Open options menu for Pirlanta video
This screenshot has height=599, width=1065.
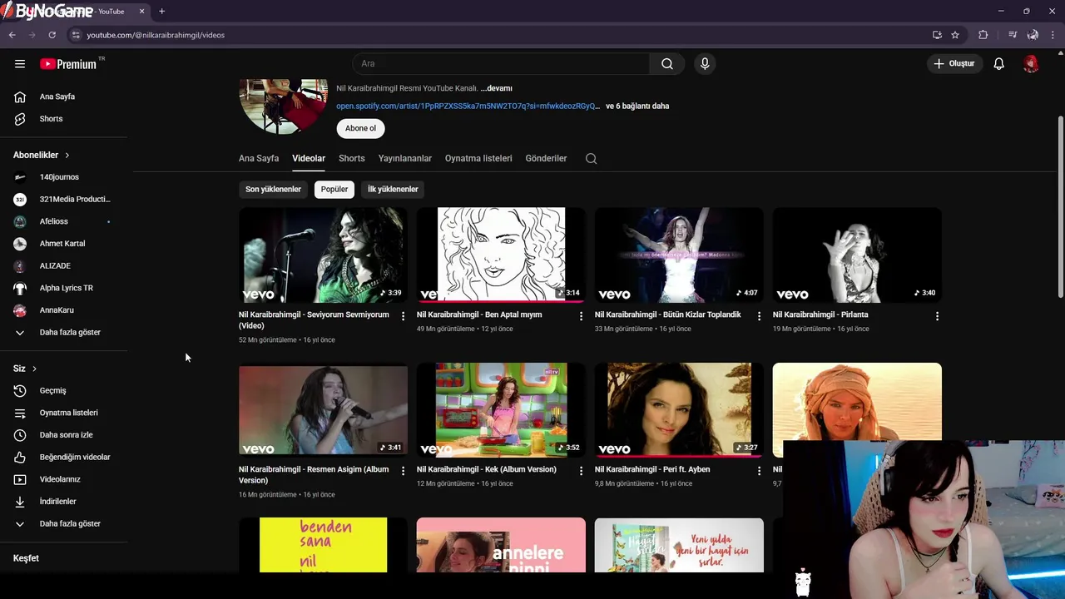pyautogui.click(x=937, y=316)
